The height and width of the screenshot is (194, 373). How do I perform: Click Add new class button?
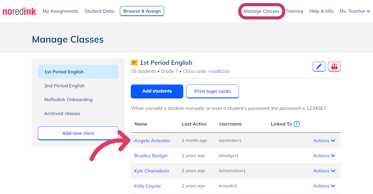[x=78, y=133]
